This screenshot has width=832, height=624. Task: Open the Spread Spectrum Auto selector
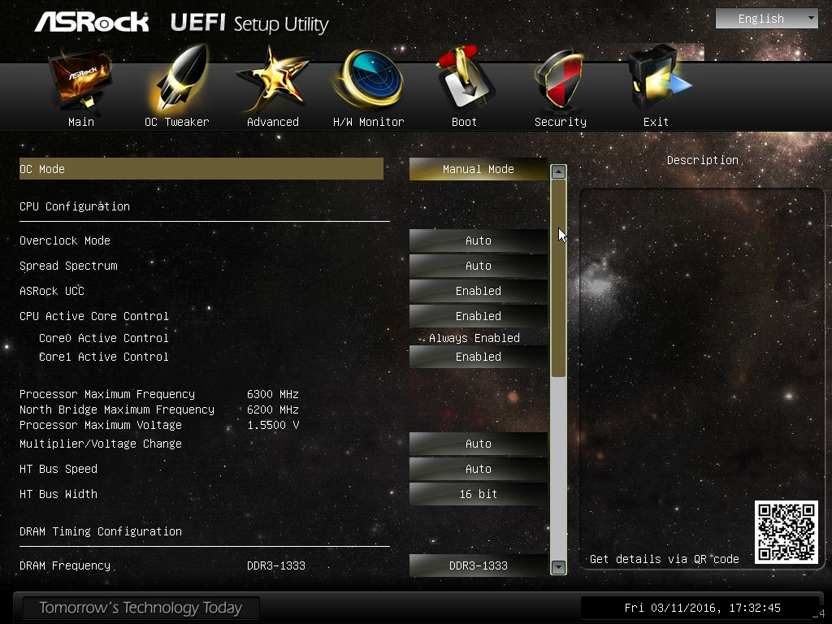tap(478, 266)
